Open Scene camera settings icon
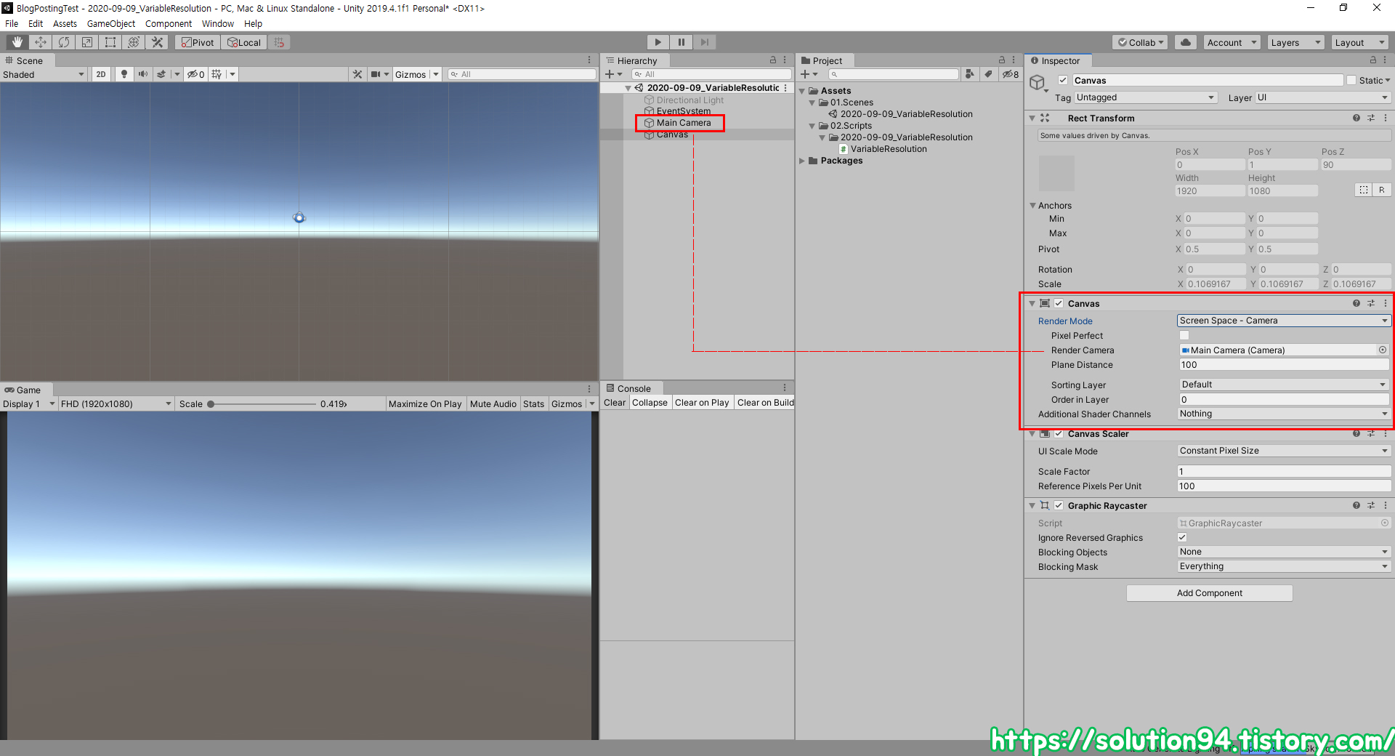 (x=376, y=74)
